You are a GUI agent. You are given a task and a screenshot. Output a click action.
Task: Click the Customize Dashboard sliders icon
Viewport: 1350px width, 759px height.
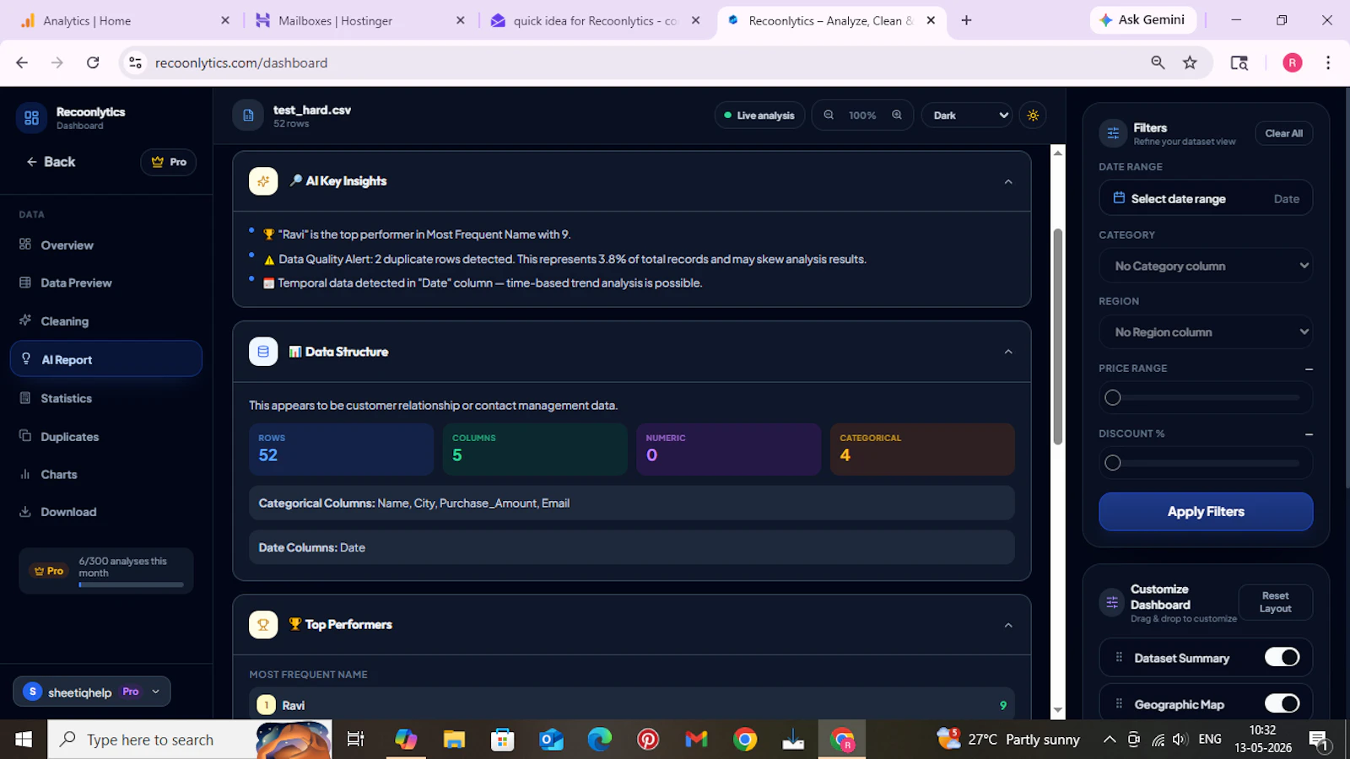tap(1112, 602)
